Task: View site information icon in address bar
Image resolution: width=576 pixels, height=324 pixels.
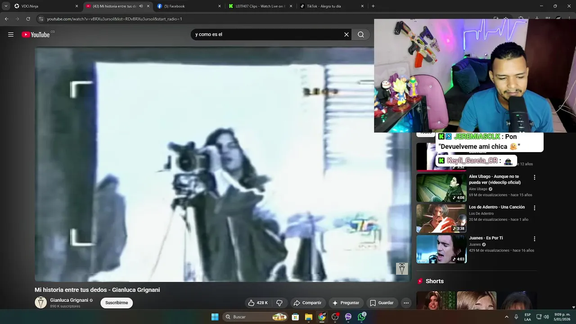Action: pyautogui.click(x=41, y=19)
